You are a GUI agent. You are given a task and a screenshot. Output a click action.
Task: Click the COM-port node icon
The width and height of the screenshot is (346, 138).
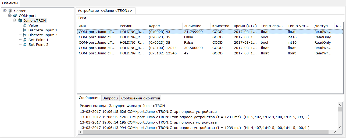tap(15, 16)
